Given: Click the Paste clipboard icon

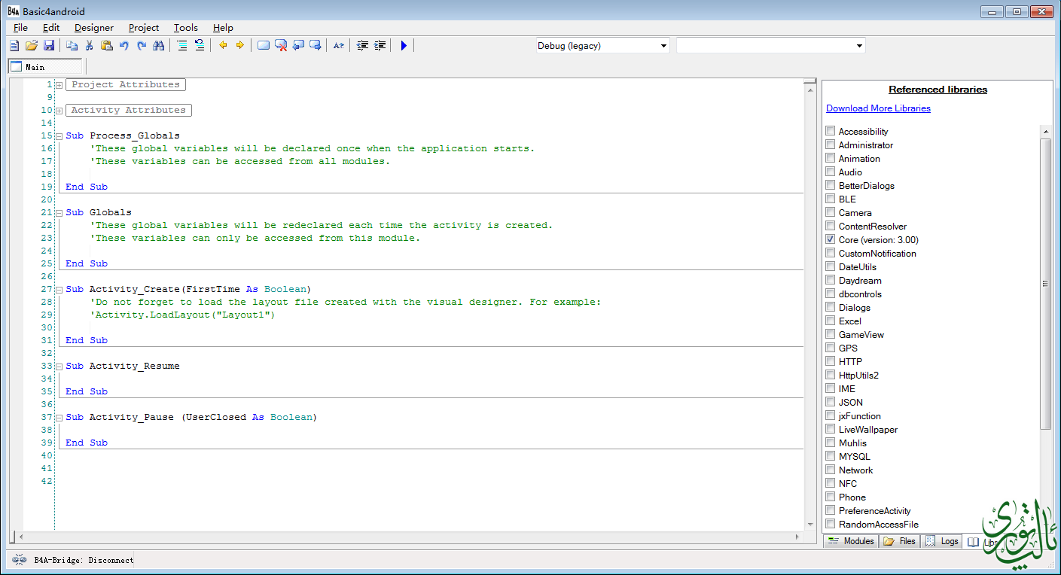Looking at the screenshot, I should pos(106,46).
